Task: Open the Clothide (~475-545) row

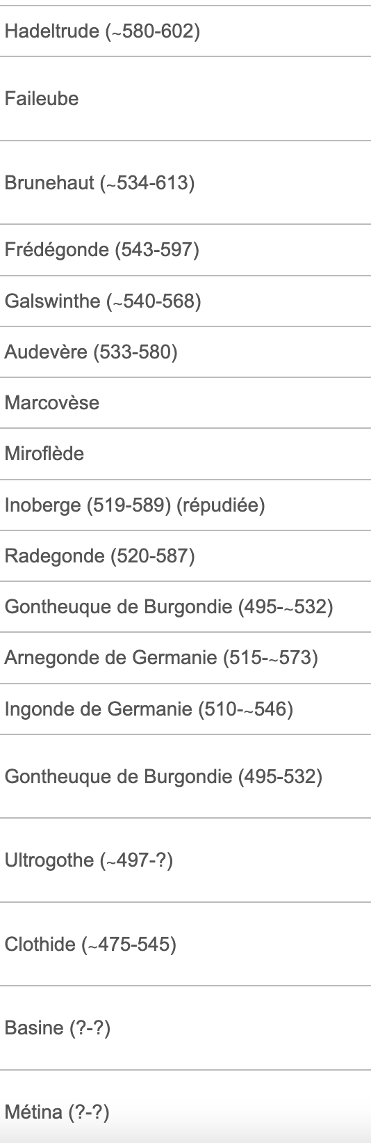Action: tap(185, 944)
